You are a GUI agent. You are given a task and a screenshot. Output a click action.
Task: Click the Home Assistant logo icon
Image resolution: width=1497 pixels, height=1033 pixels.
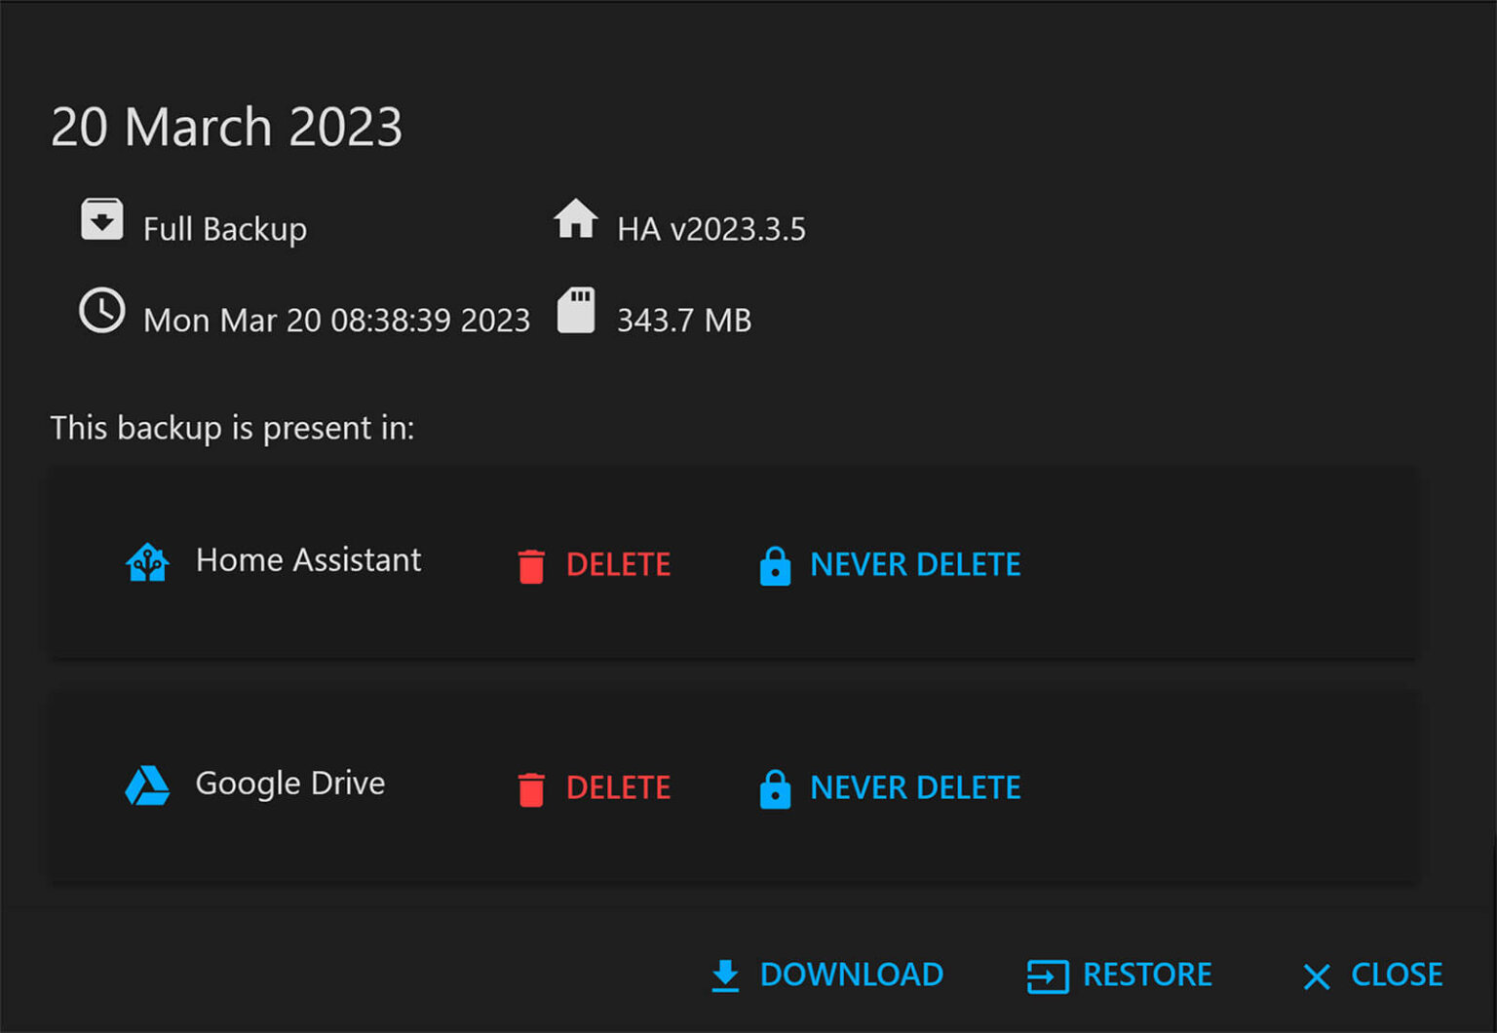click(146, 561)
